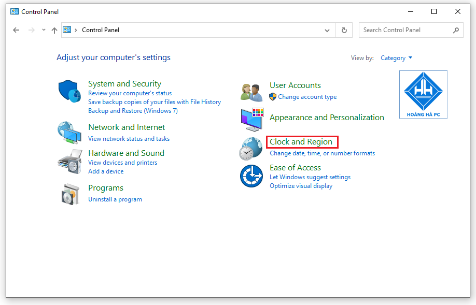Click Uninstall a program

[x=115, y=199]
